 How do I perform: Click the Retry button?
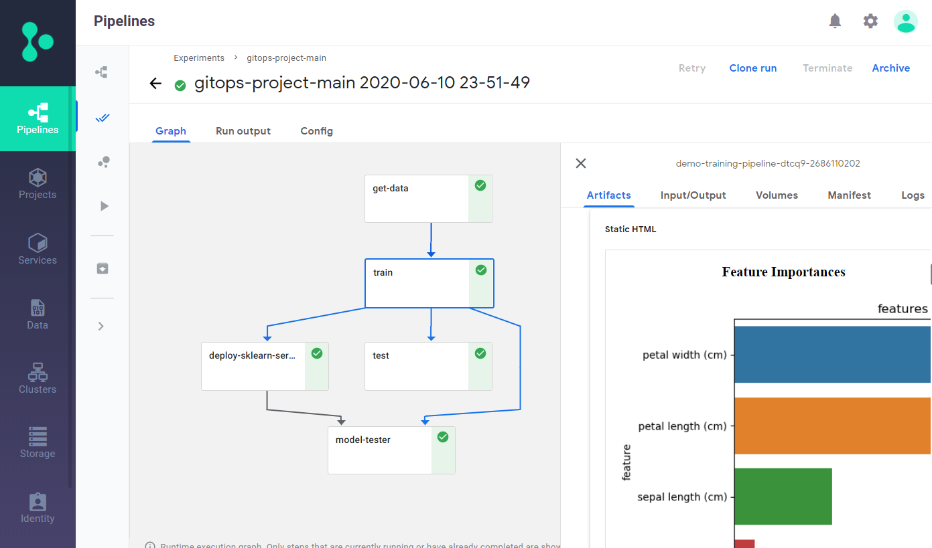692,68
